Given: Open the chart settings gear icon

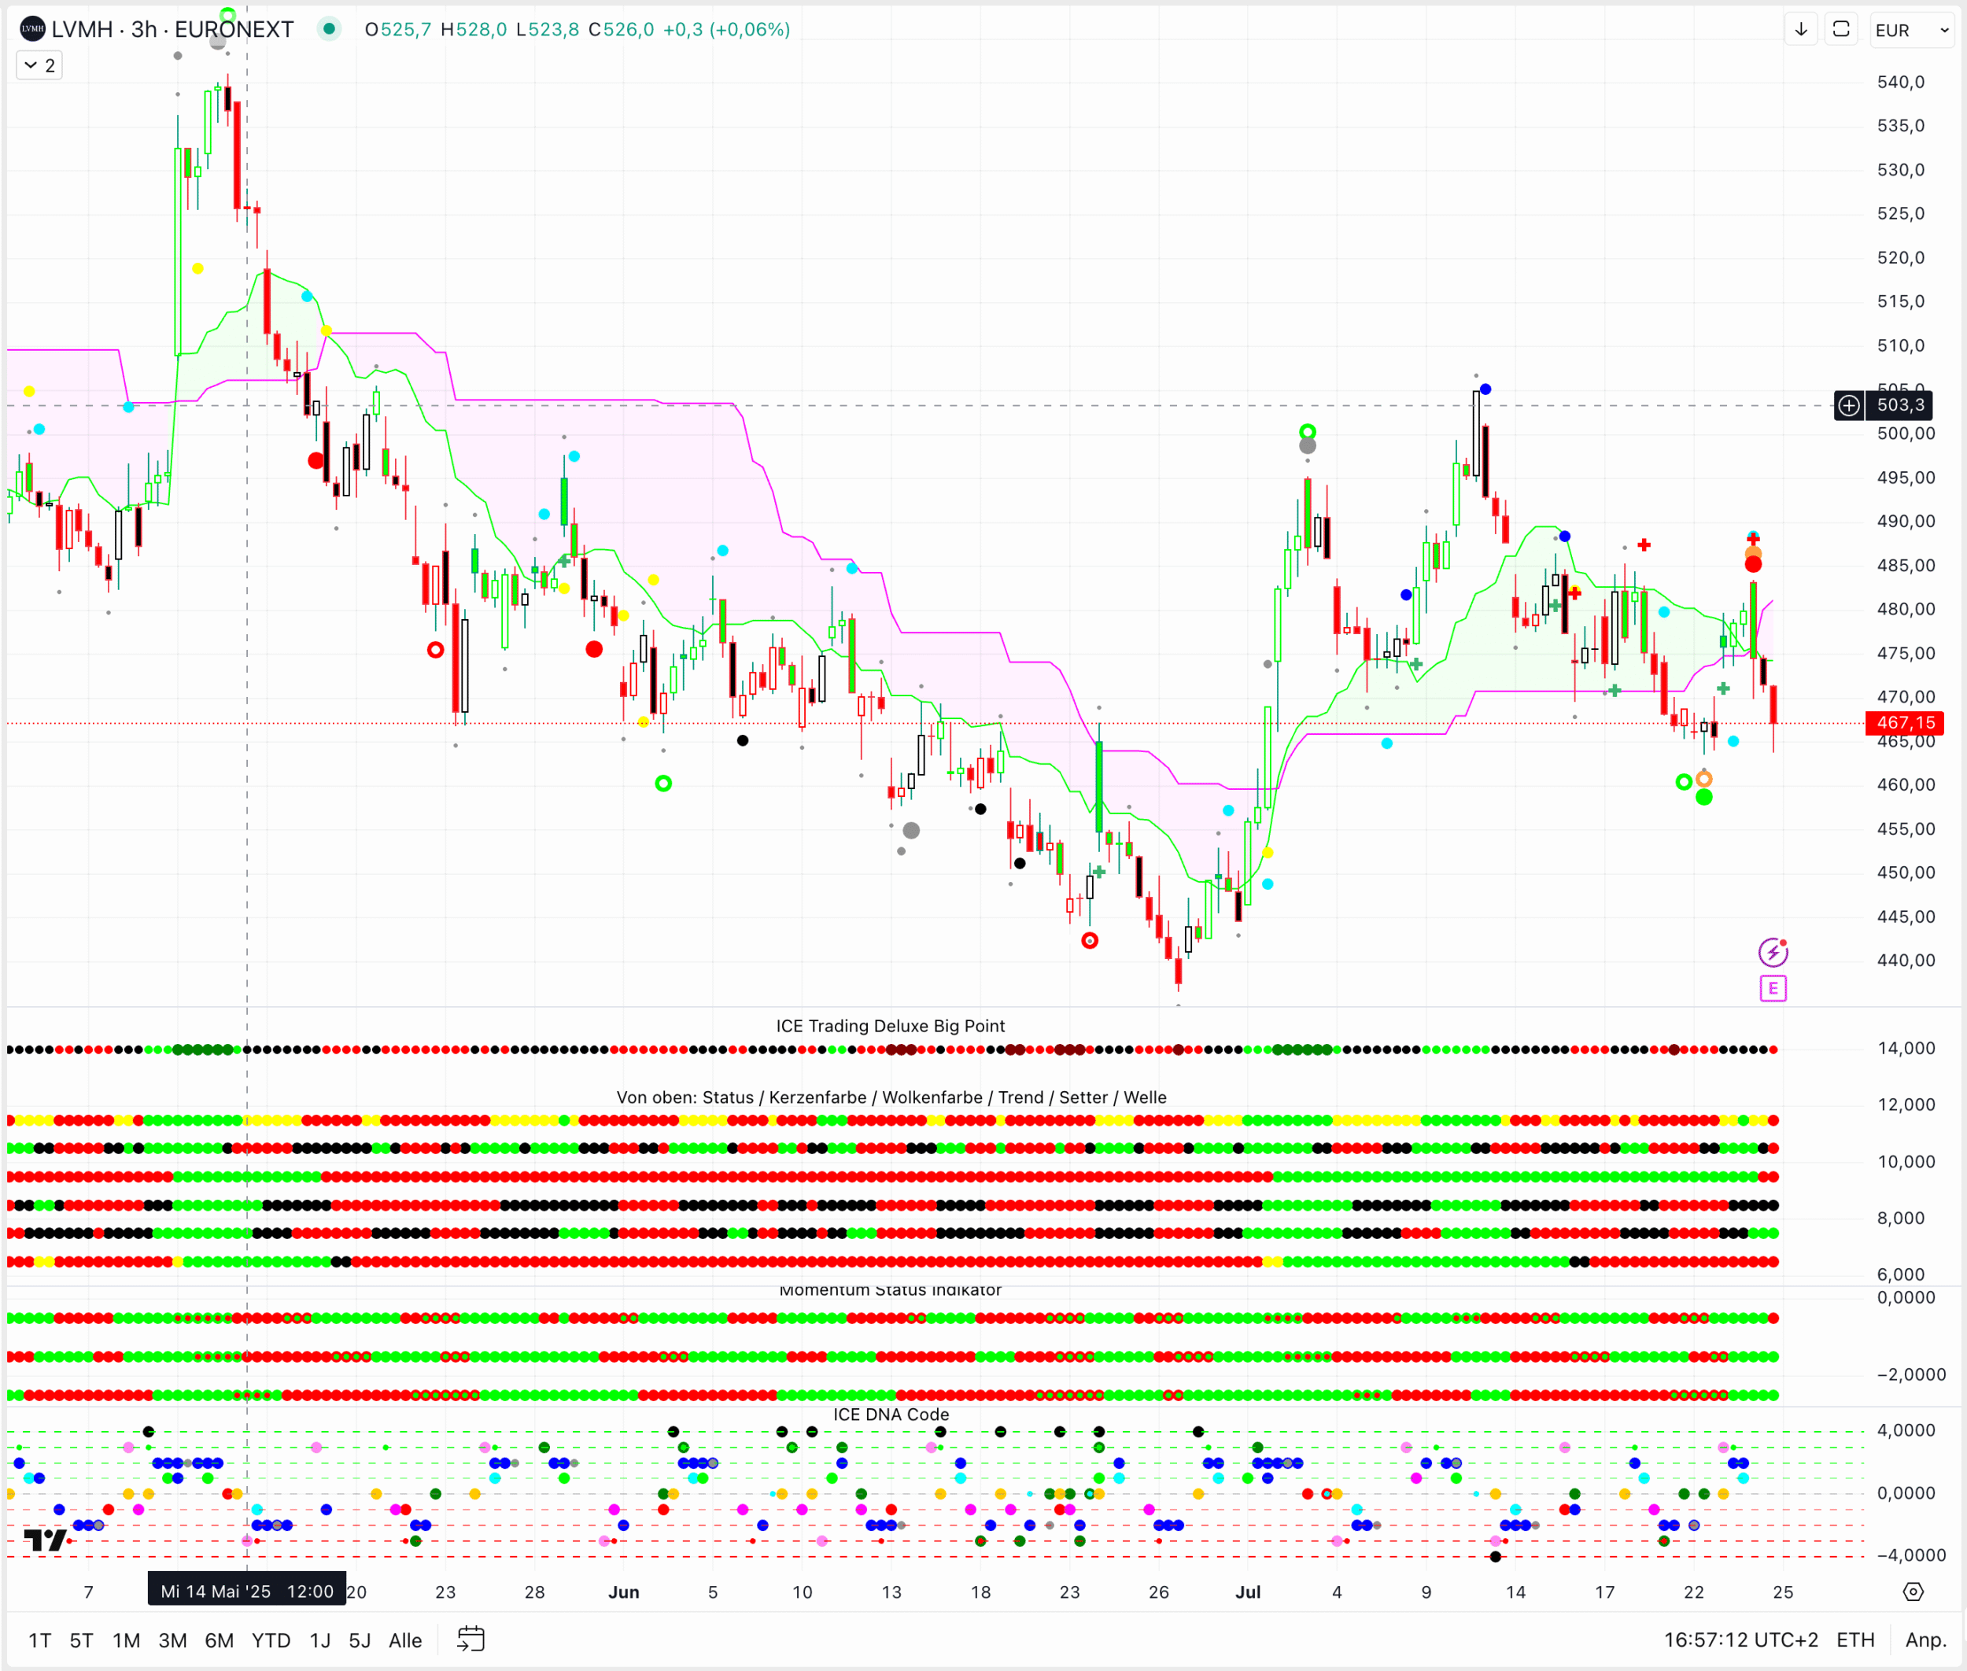Looking at the screenshot, I should coord(1913,1592).
